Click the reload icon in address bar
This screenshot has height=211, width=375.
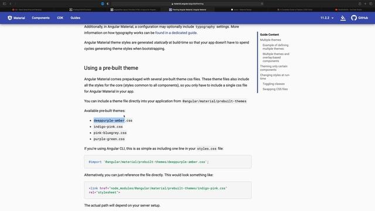(262, 4)
